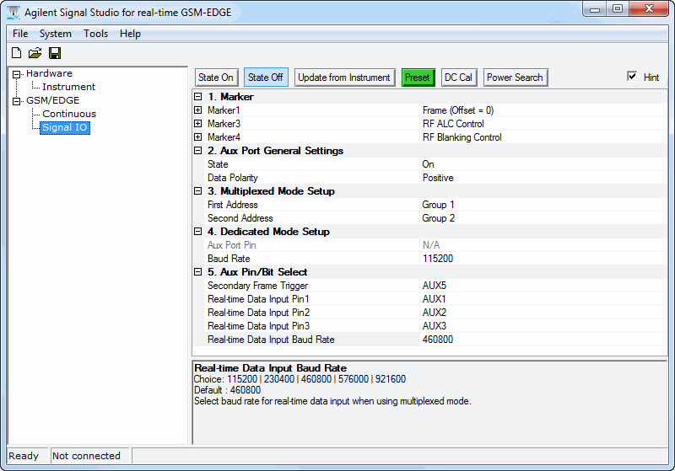Toggle the Hint checkbox

coord(632,77)
